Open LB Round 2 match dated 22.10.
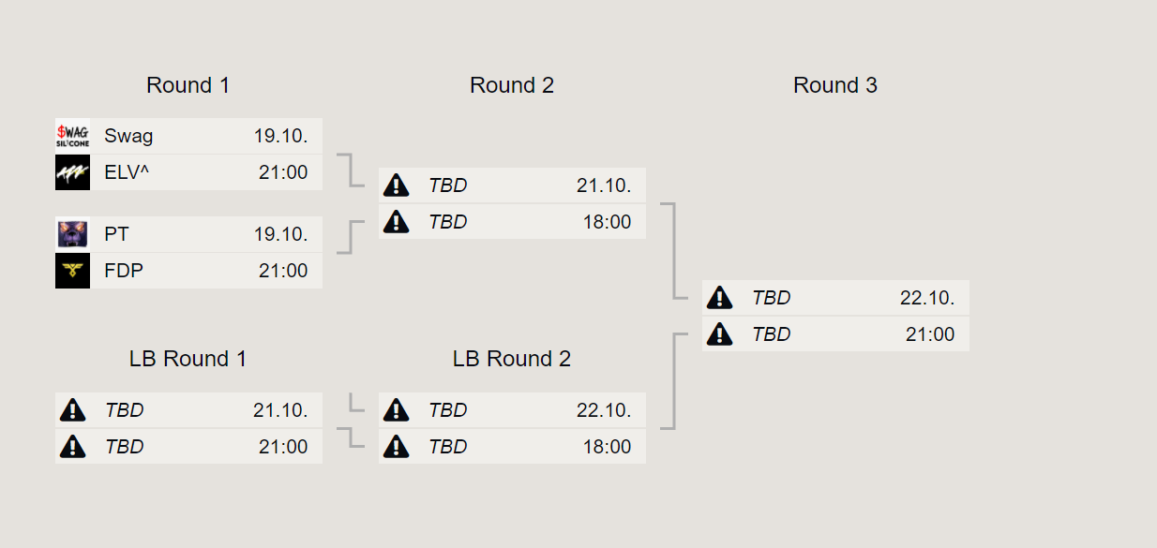This screenshot has width=1157, height=548. coord(512,428)
